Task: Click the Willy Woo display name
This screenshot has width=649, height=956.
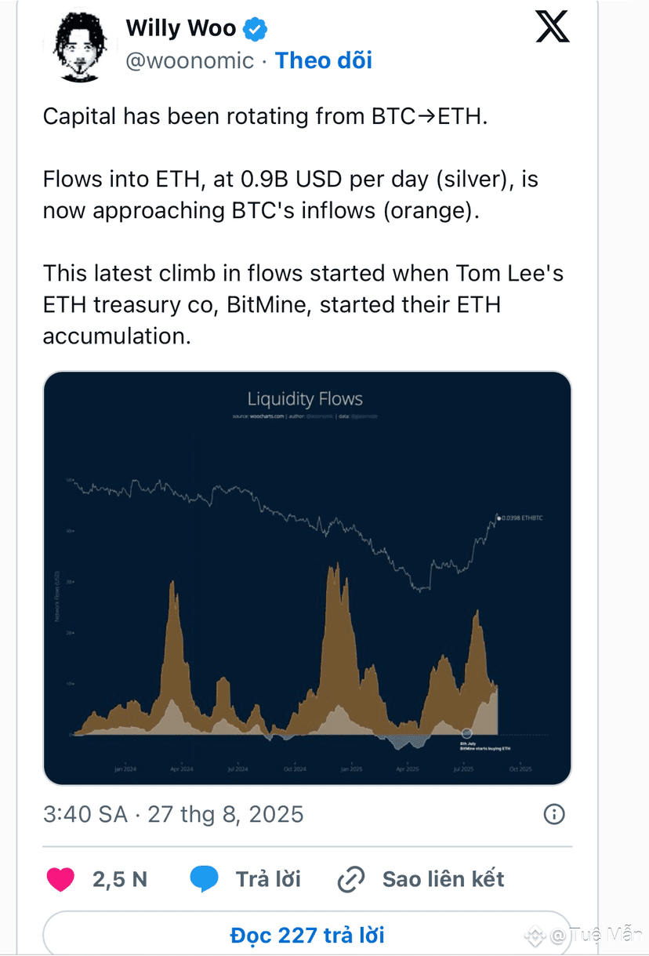Action: pyautogui.click(x=181, y=29)
